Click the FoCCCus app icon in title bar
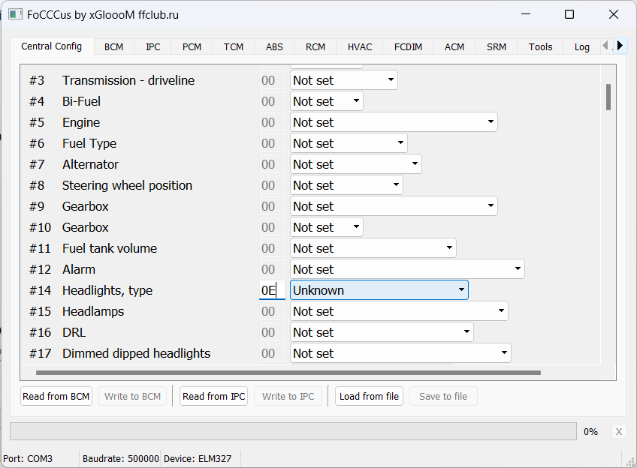Screen dimensions: 637x468 pos(16,14)
